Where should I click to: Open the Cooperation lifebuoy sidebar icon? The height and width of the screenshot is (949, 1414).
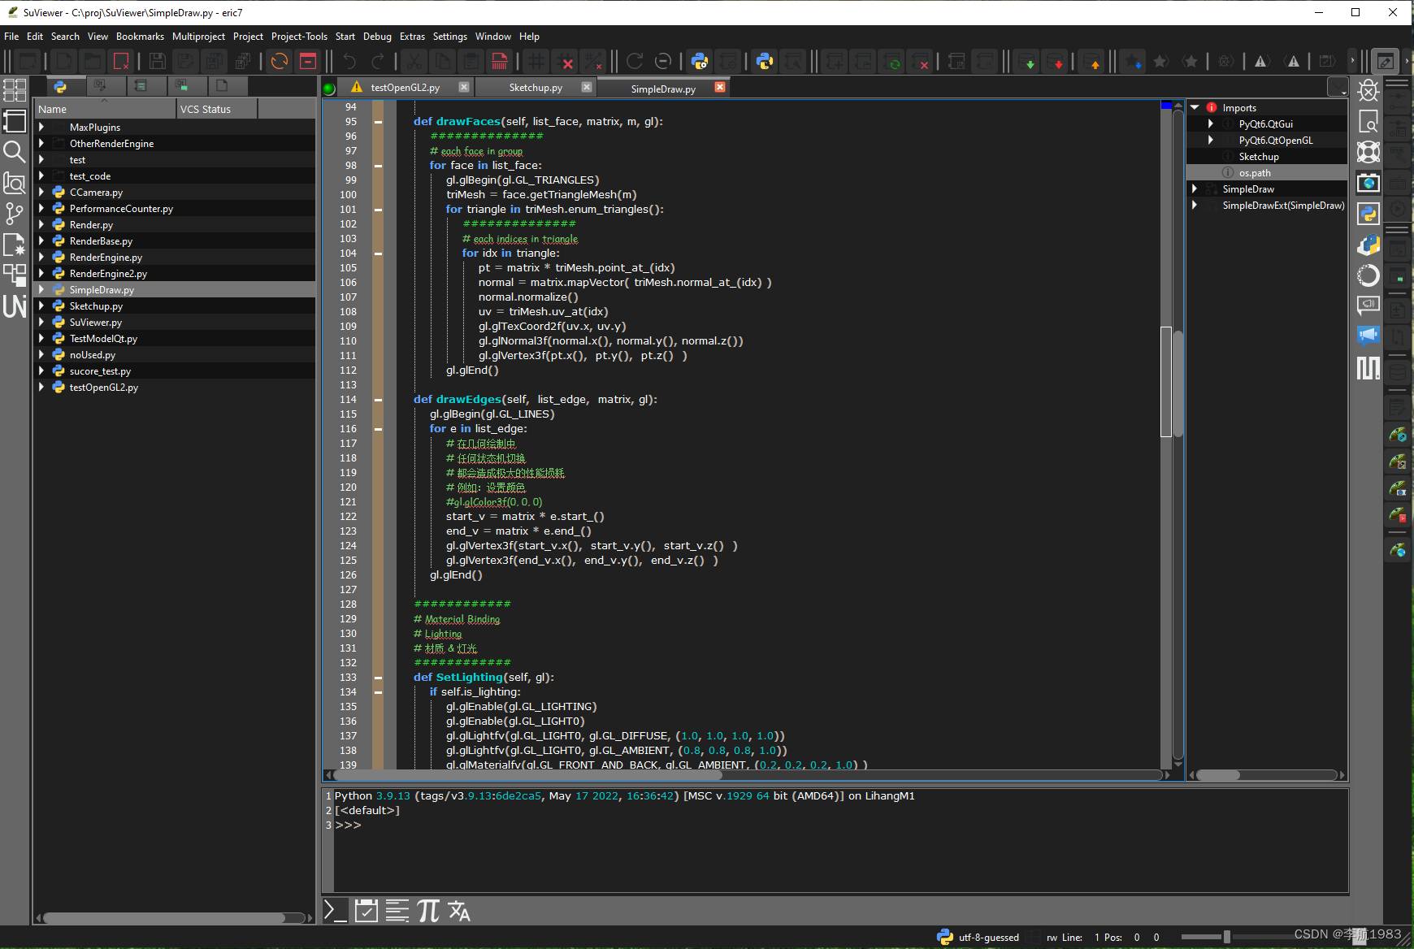(1368, 152)
